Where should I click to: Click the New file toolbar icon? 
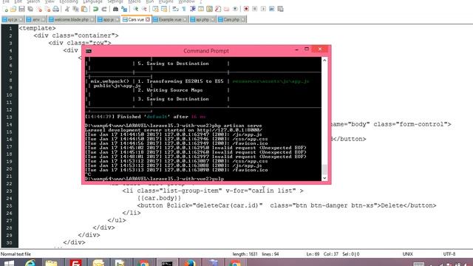pyautogui.click(x=6, y=9)
